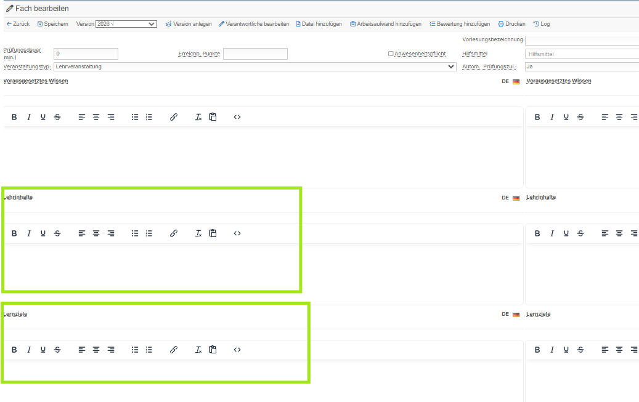The width and height of the screenshot is (639, 402).
Task: Click the Prüfungsdauer input field
Action: 86,54
